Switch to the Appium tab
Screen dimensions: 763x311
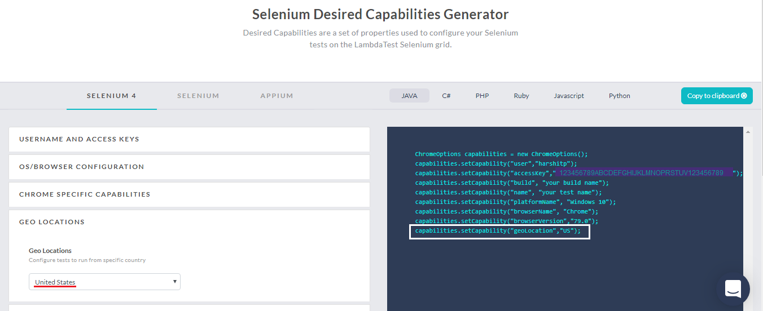tap(277, 96)
